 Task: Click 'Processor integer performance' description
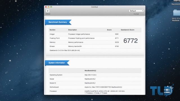coord(79,34)
